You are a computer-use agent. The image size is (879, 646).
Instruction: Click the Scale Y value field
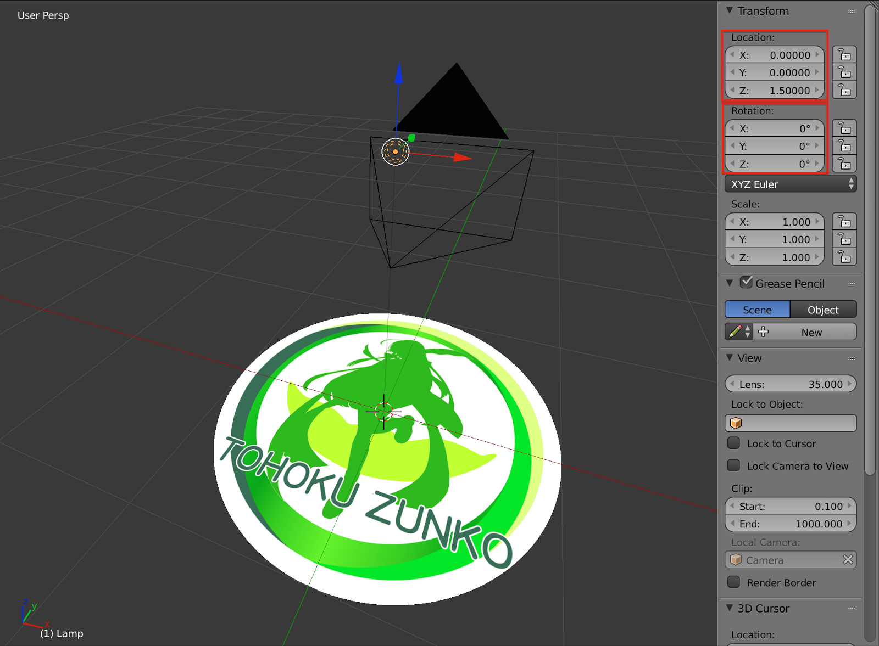(775, 239)
